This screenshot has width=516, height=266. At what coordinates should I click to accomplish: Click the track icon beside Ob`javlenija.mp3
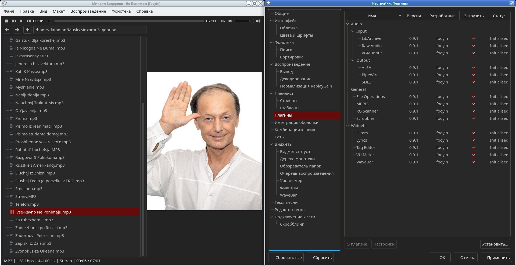[12, 111]
